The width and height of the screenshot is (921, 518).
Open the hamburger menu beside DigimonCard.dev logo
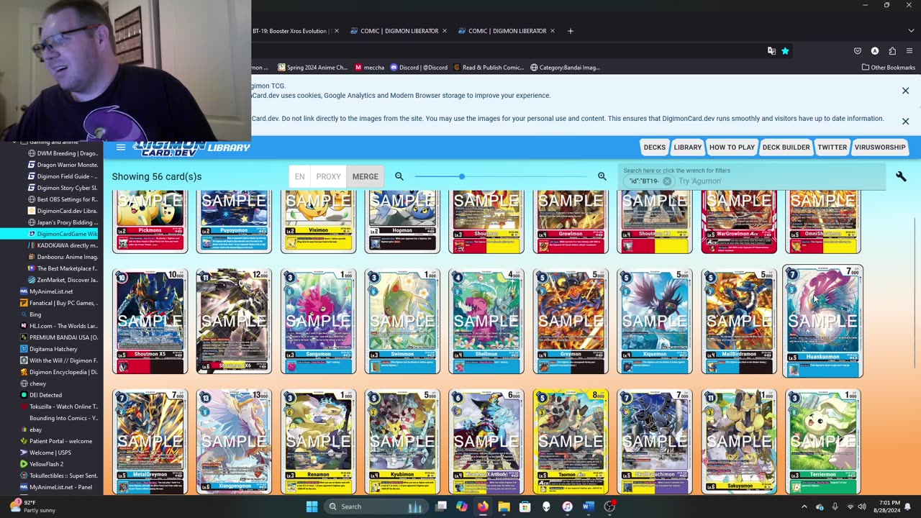coord(121,147)
